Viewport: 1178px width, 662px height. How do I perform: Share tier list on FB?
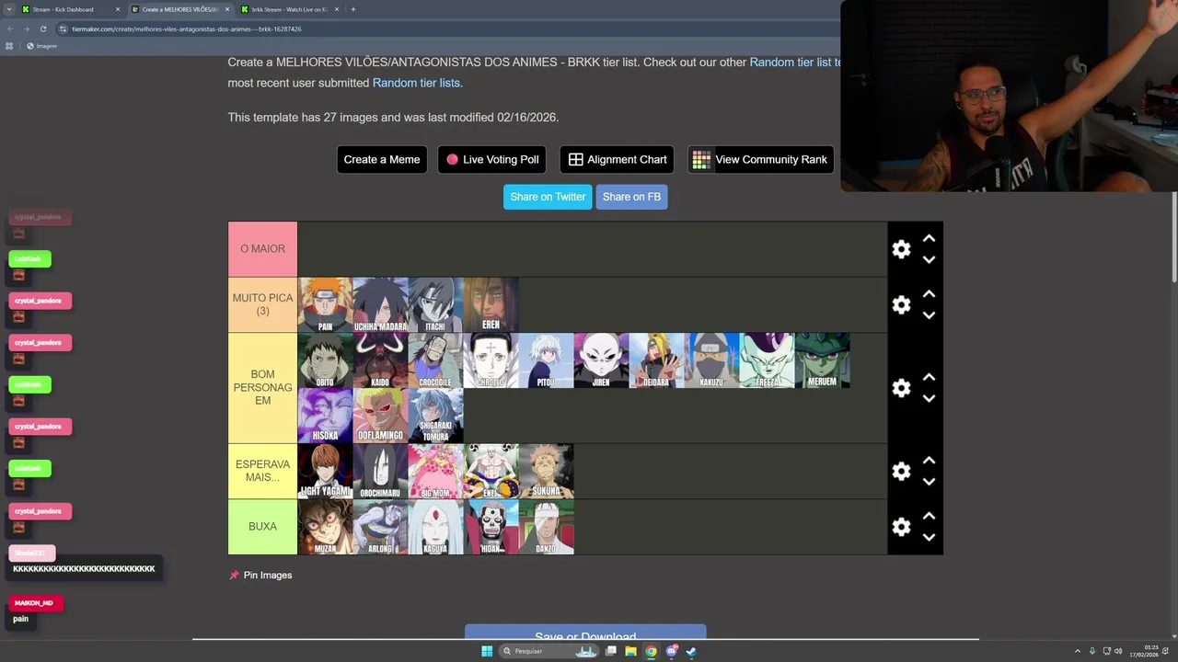tap(631, 197)
